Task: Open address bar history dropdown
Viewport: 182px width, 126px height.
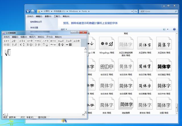Action: (x=132, y=11)
